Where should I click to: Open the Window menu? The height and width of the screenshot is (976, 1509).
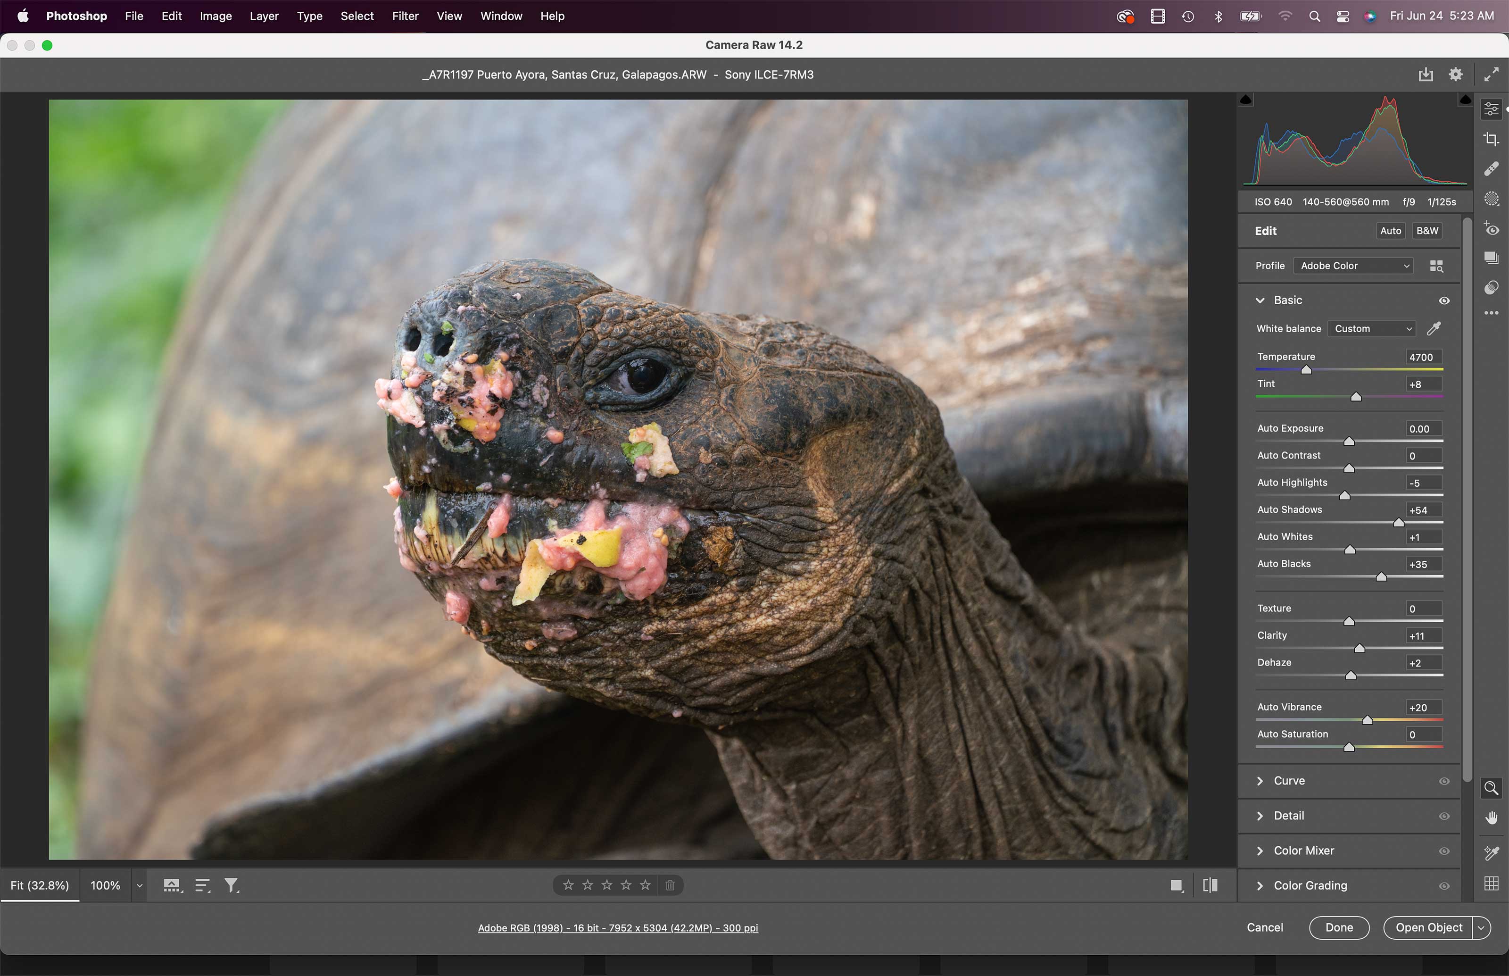501,16
